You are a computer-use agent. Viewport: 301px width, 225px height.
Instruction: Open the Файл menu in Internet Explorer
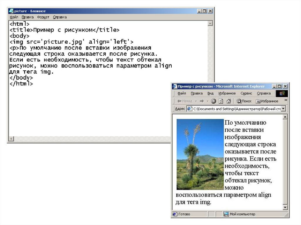[182, 93]
